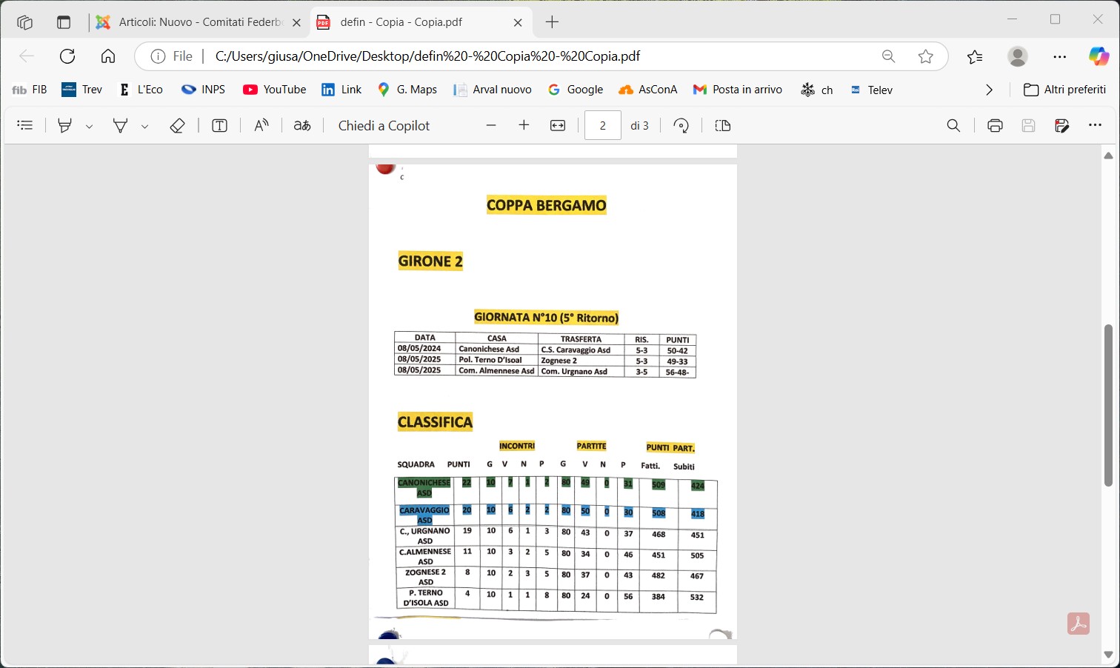The height and width of the screenshot is (668, 1120).
Task: Select the PDF highlight tool
Action: [x=65, y=126]
